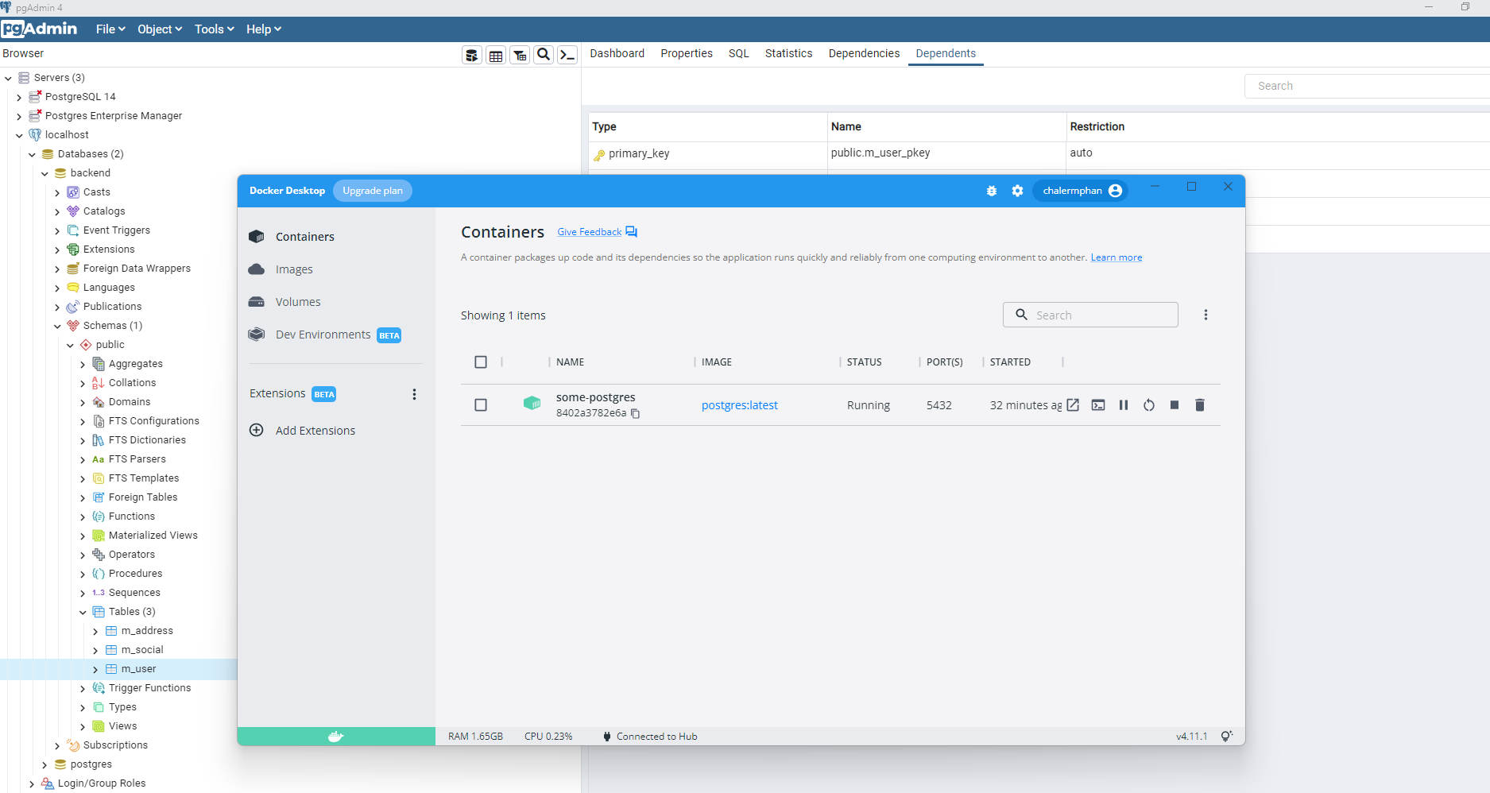Open CLI terminal for some-postgres container
Screen dimensions: 1490x793
click(x=1098, y=405)
